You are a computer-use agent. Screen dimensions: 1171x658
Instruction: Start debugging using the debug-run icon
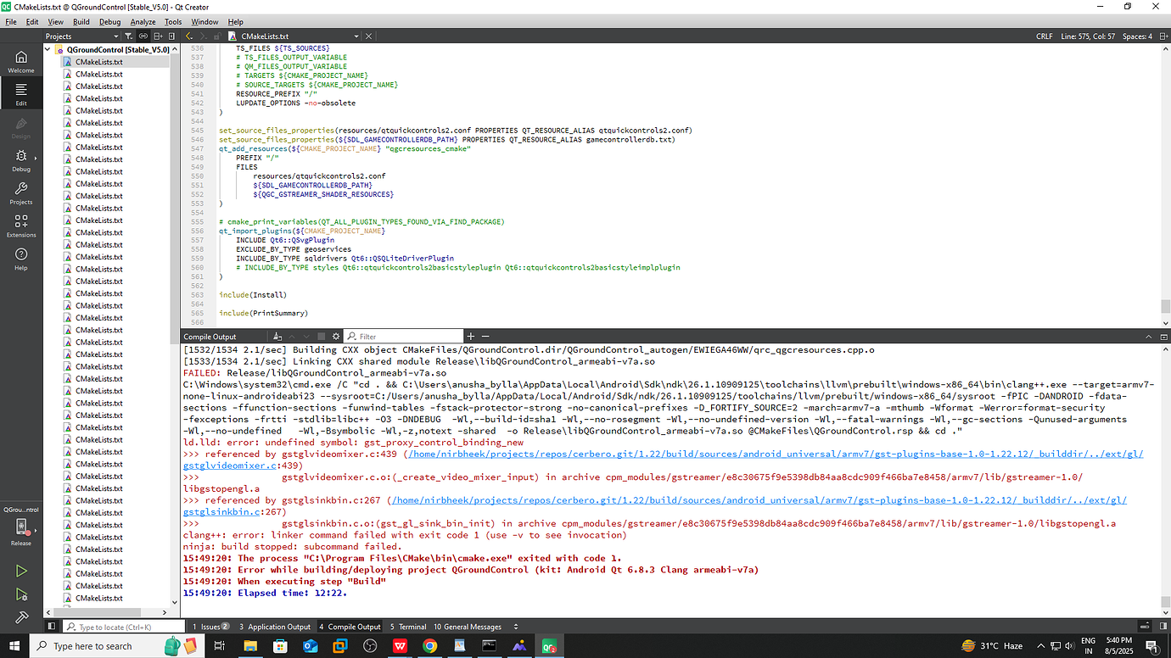[20, 594]
